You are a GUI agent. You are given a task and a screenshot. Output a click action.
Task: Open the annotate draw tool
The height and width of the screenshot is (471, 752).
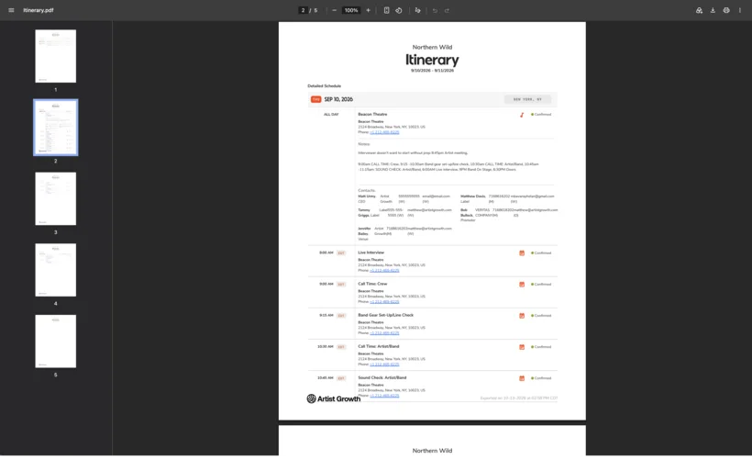pos(417,10)
